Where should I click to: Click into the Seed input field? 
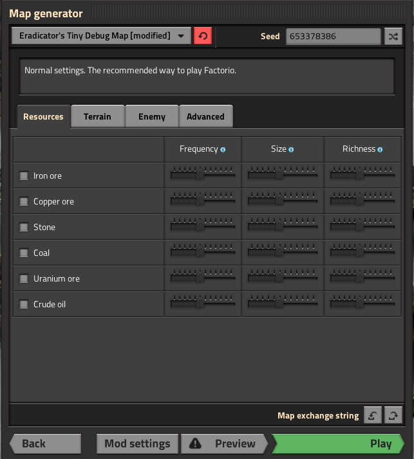pos(334,36)
